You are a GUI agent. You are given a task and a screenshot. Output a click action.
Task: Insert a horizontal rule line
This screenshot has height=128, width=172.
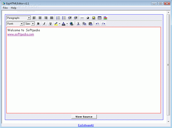[82, 18]
